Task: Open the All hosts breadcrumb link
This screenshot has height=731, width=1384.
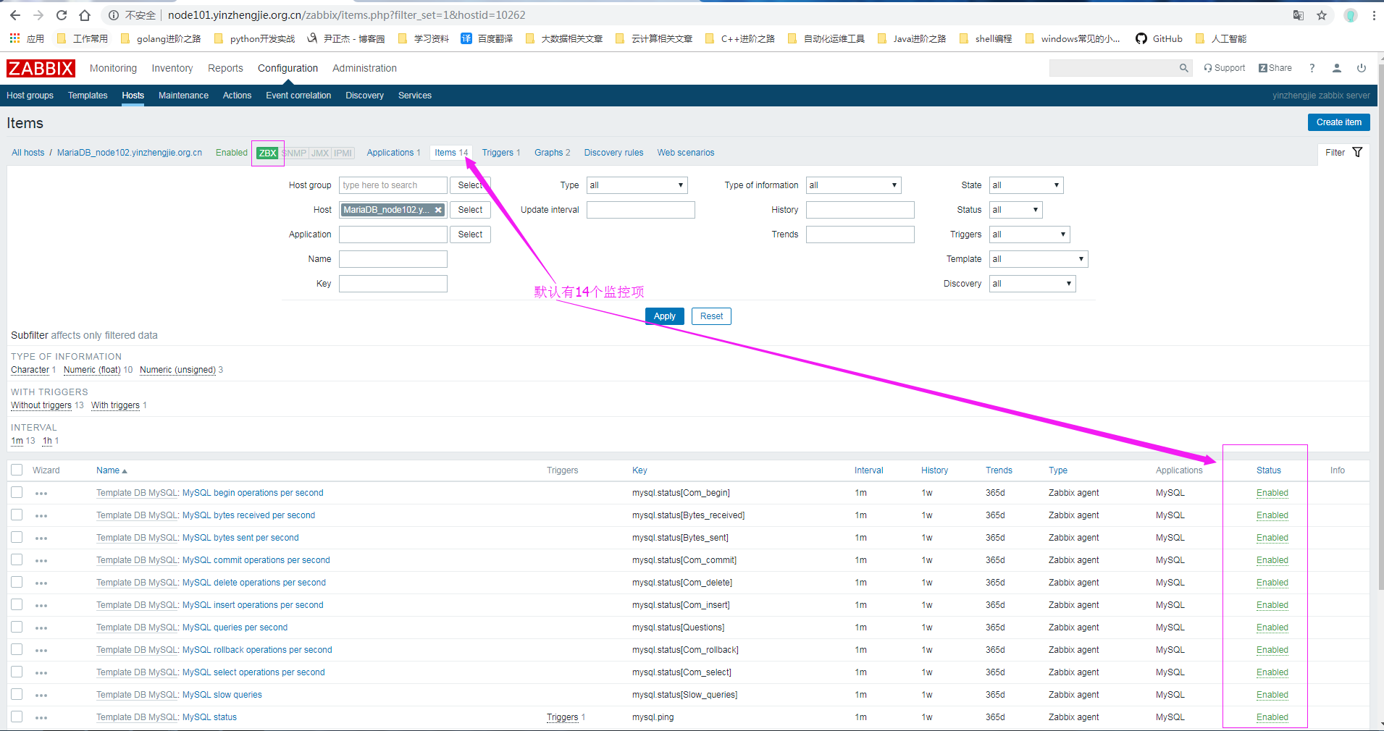Action: click(28, 153)
